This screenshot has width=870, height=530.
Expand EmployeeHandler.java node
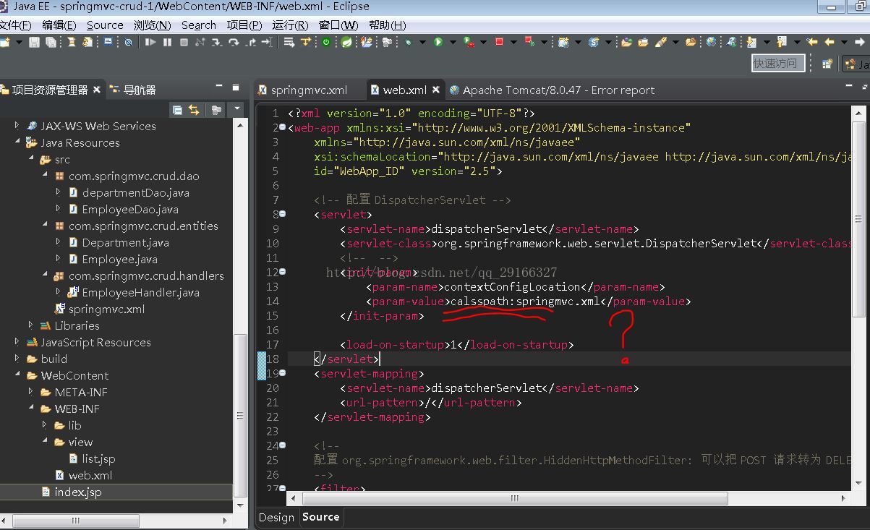pyautogui.click(x=59, y=292)
